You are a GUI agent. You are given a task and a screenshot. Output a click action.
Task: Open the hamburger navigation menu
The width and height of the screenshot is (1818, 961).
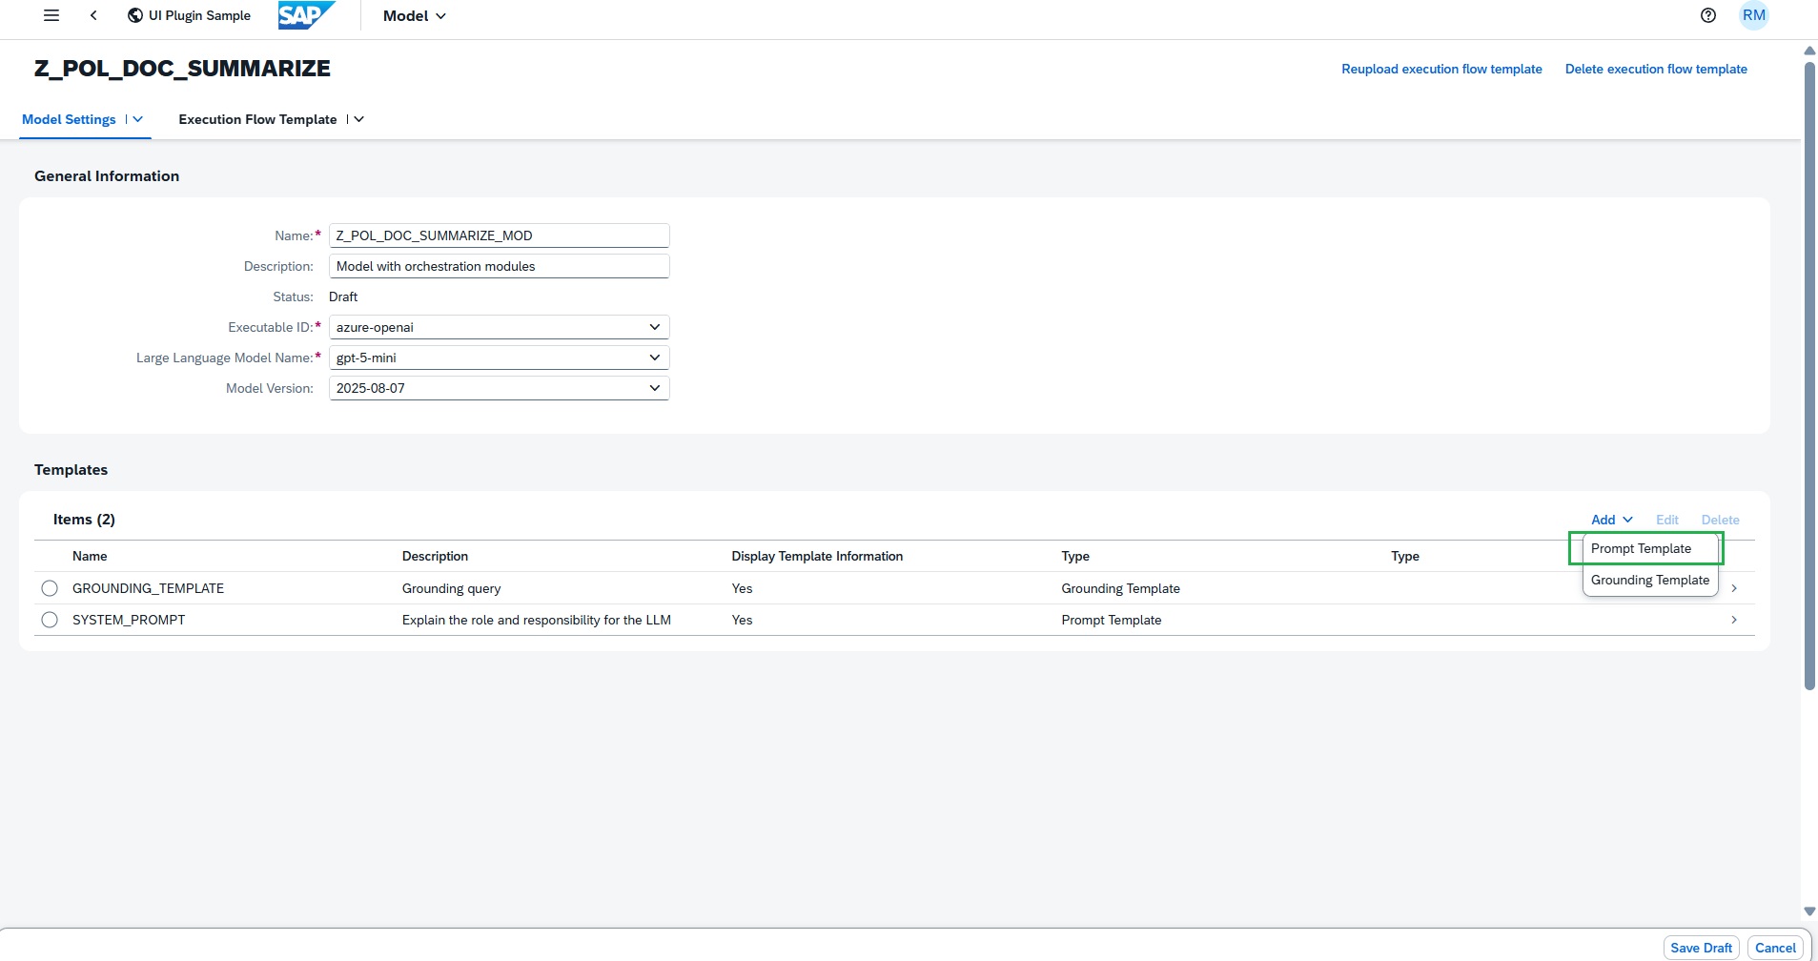51,15
